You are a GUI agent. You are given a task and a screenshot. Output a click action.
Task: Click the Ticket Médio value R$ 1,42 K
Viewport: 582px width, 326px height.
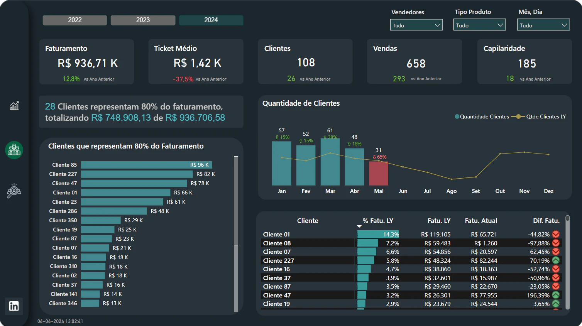click(x=197, y=63)
